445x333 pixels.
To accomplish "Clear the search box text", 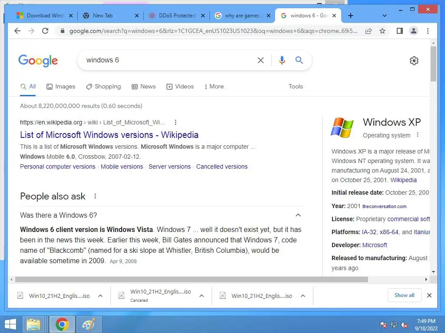I will [261, 60].
